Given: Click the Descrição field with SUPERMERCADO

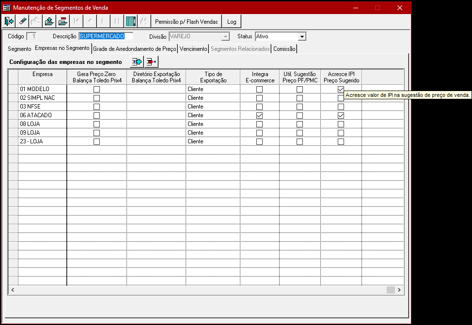Looking at the screenshot, I should tap(106, 36).
